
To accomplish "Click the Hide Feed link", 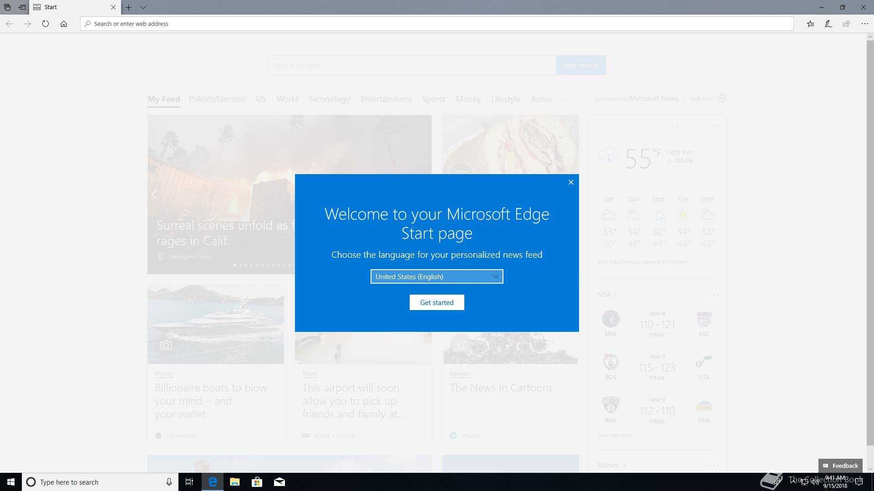I will pyautogui.click(x=701, y=99).
